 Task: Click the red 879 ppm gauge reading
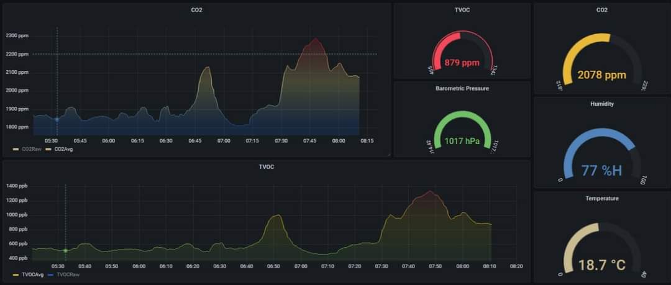[462, 63]
